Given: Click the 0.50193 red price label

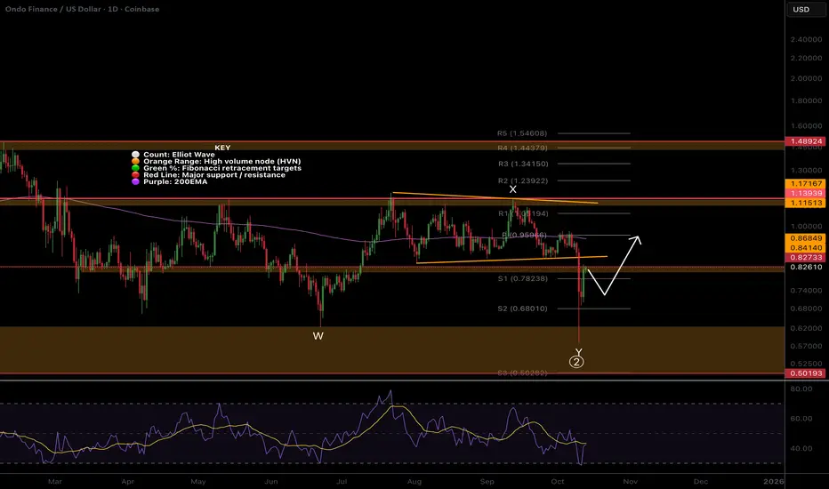Looking at the screenshot, I should 806,373.
